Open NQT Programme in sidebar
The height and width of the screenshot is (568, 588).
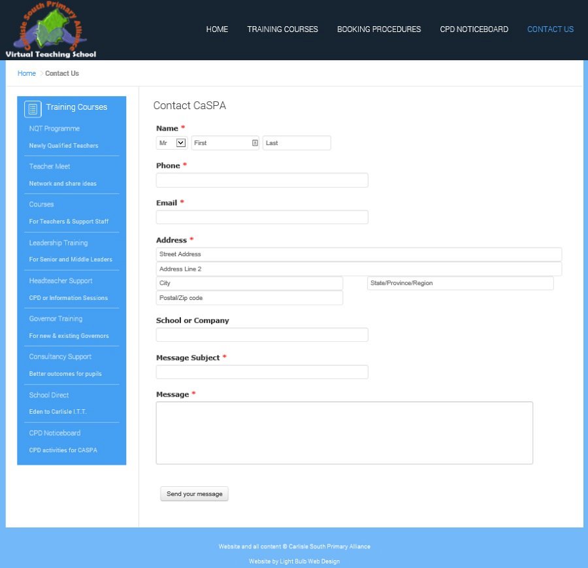[54, 129]
